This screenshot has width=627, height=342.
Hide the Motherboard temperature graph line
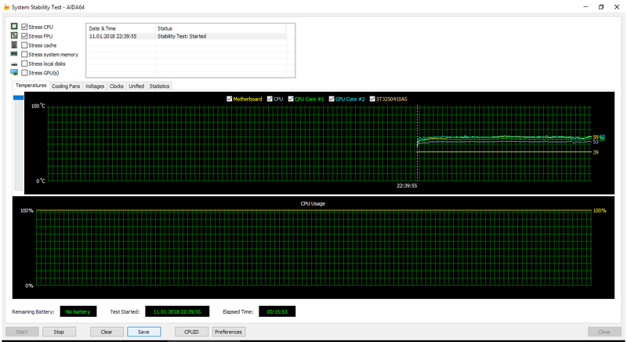[x=229, y=99]
